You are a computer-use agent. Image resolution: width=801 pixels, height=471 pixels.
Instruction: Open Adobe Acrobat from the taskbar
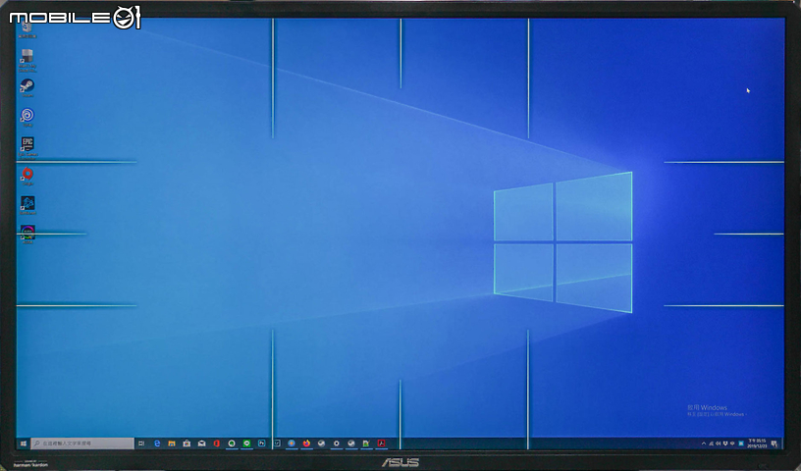click(x=381, y=444)
